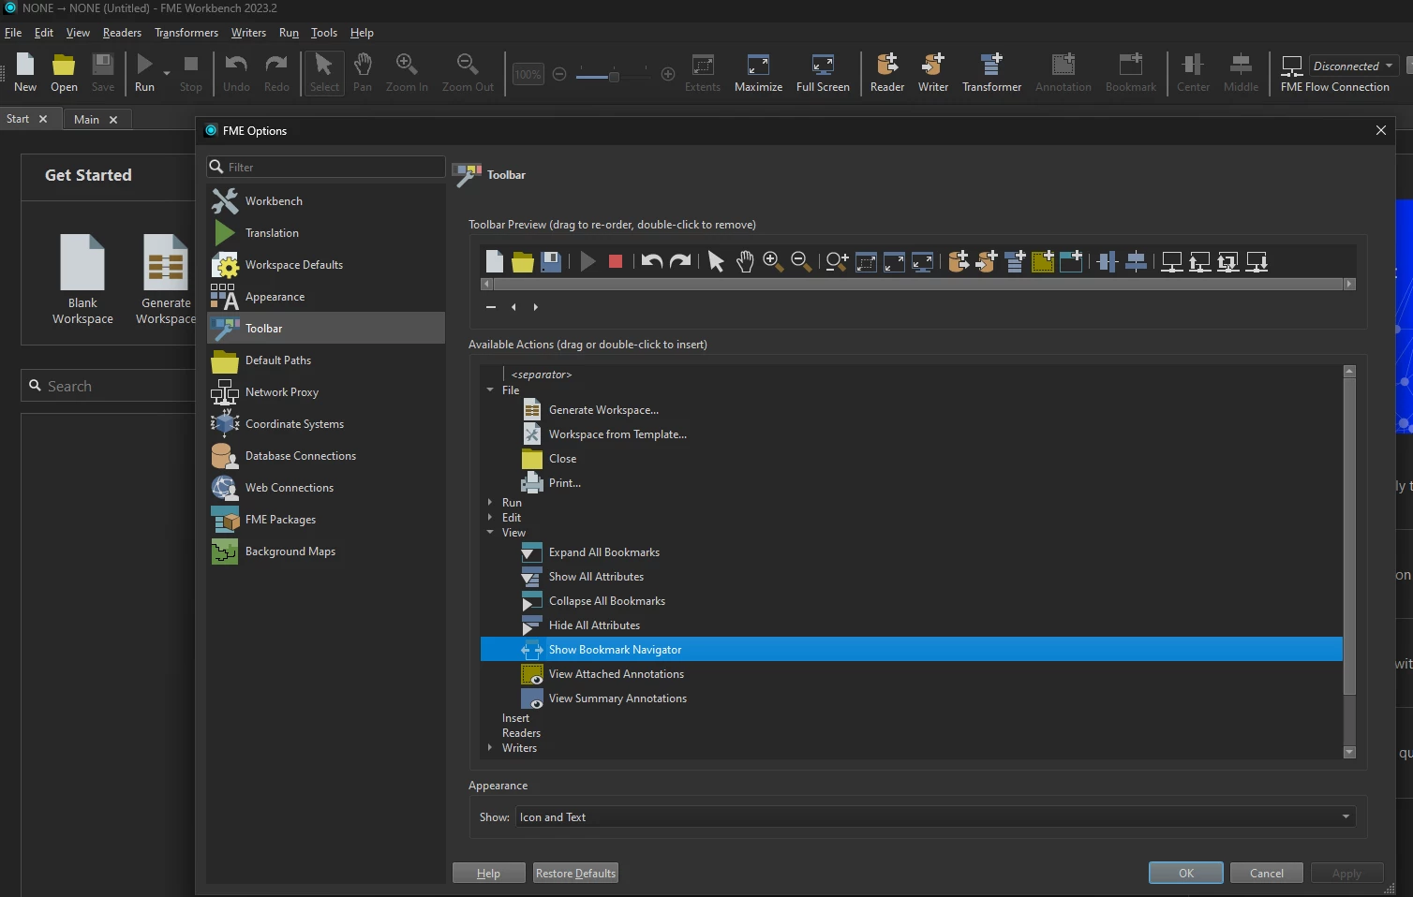Select the red Stop icon in Toolbar Preview
Screen dimensions: 1413x897
click(616, 261)
